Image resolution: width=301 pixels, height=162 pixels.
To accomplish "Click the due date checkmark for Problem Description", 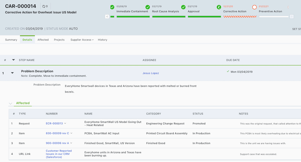I will (228, 71).
